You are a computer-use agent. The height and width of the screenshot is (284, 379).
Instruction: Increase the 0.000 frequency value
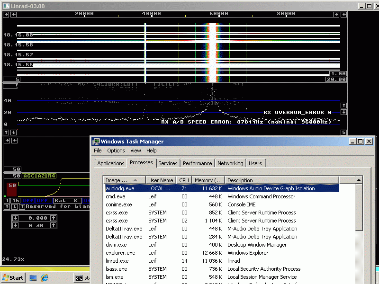[54, 218]
